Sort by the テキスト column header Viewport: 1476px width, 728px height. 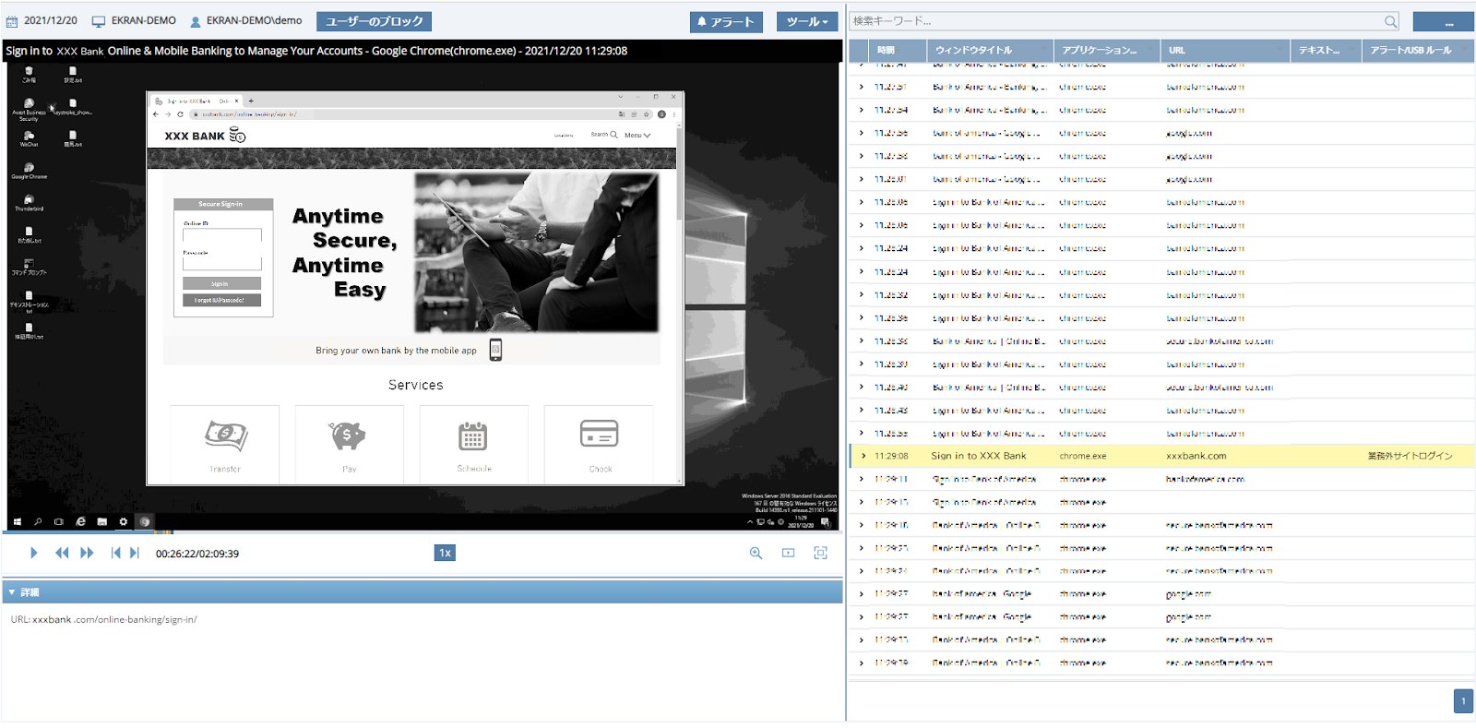click(x=1326, y=51)
